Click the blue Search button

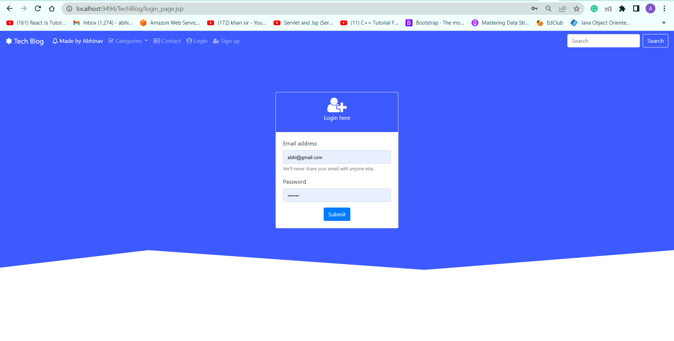point(655,41)
